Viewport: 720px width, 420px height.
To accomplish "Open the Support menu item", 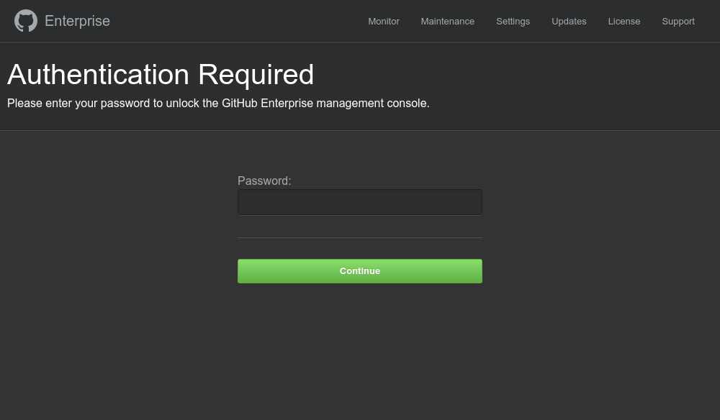I will click(678, 22).
